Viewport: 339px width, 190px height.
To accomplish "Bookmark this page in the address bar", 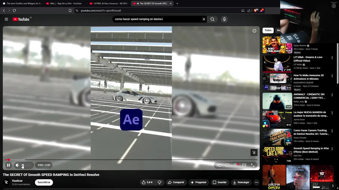I will (x=70, y=11).
